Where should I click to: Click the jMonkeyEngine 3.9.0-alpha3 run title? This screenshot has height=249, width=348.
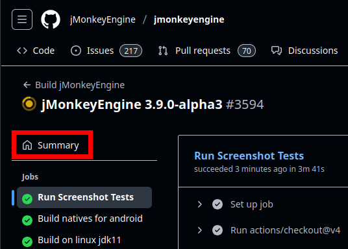(x=132, y=104)
